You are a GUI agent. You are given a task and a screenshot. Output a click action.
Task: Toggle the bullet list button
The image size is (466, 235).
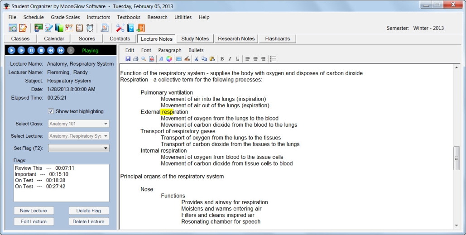tap(273, 59)
